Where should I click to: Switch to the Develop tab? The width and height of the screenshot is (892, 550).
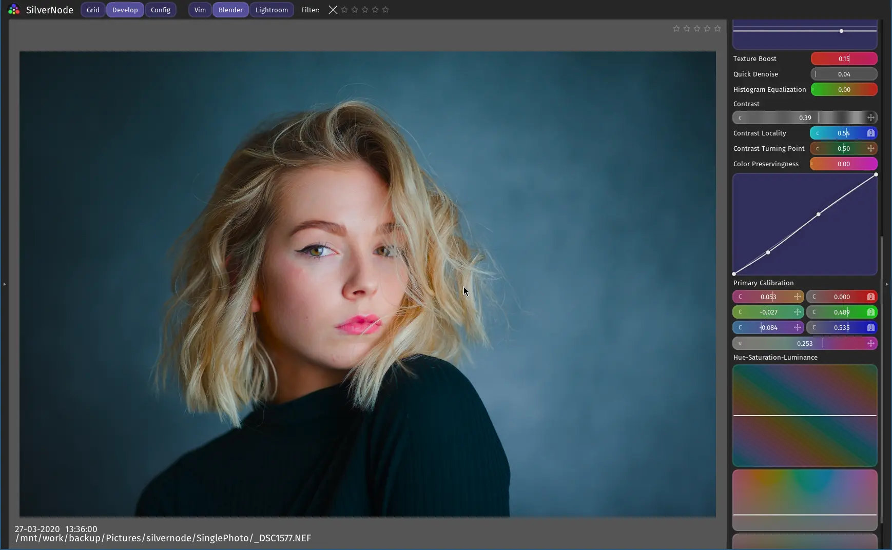coord(125,10)
